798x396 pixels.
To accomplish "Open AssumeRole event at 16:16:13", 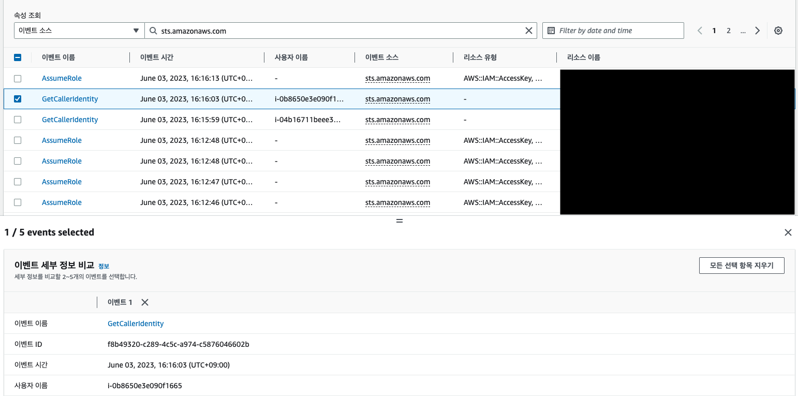I will click(x=62, y=78).
